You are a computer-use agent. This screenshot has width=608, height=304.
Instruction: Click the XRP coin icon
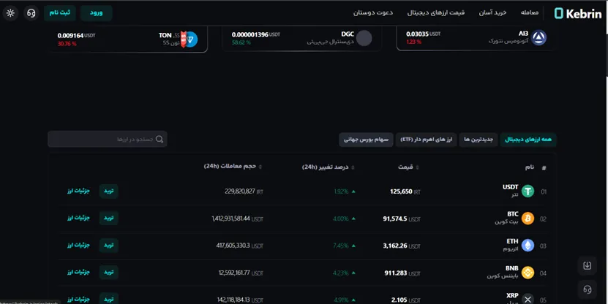(528, 299)
